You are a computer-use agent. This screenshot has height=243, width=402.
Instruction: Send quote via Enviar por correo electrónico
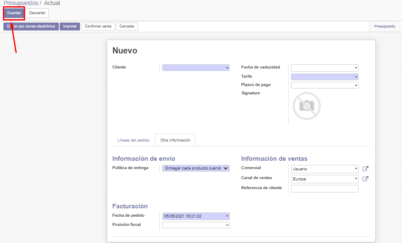click(31, 26)
